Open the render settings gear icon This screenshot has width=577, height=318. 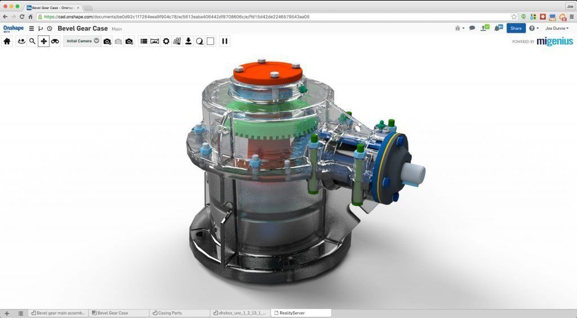tap(166, 41)
